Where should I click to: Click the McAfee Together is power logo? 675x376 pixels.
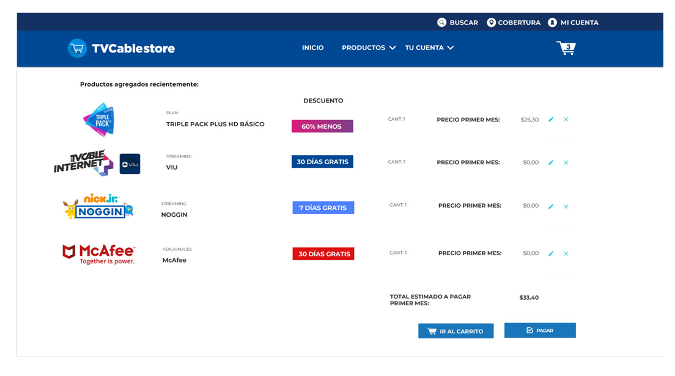pos(98,254)
